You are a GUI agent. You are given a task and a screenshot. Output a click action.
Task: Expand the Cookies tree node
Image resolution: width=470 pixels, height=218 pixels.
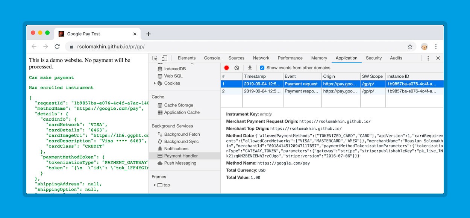tap(155, 83)
